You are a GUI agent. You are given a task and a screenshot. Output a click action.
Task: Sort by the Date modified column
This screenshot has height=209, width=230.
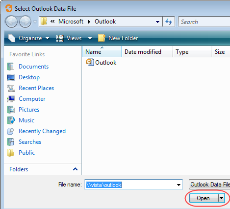pos(147,52)
